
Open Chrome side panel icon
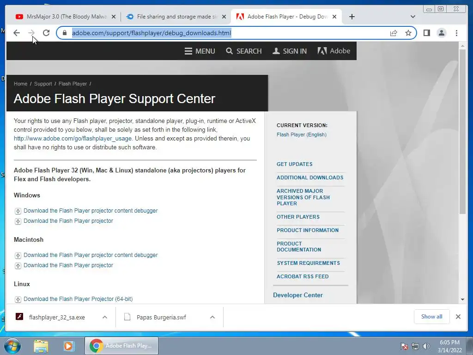coord(426,33)
